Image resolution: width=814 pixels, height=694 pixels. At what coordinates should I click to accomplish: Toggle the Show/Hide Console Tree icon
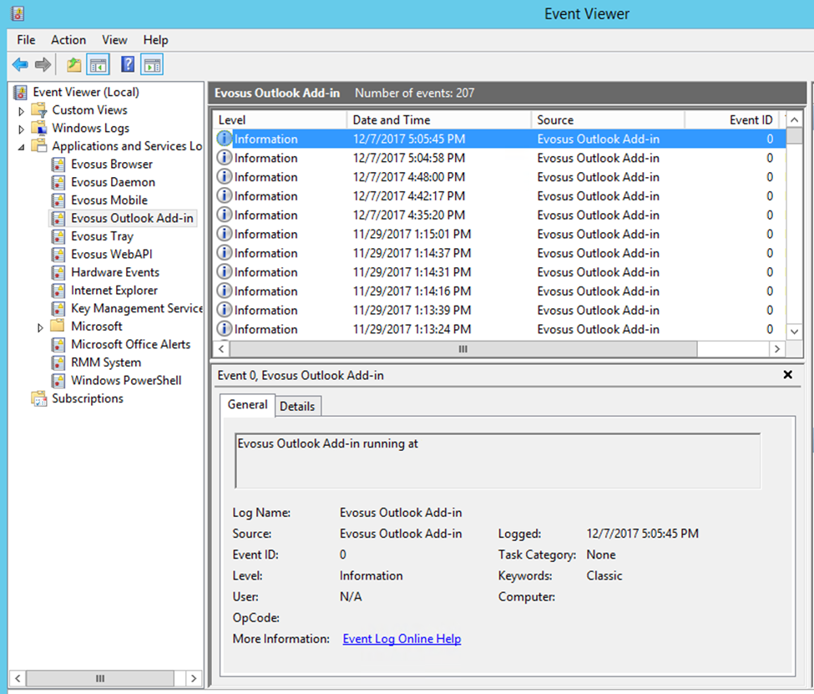click(x=99, y=65)
